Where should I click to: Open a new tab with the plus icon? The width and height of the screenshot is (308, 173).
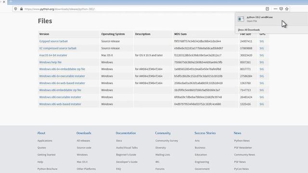(11, 1)
